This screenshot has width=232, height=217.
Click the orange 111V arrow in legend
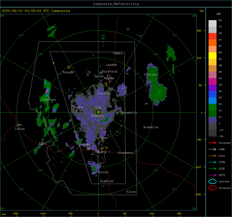pos(212,156)
